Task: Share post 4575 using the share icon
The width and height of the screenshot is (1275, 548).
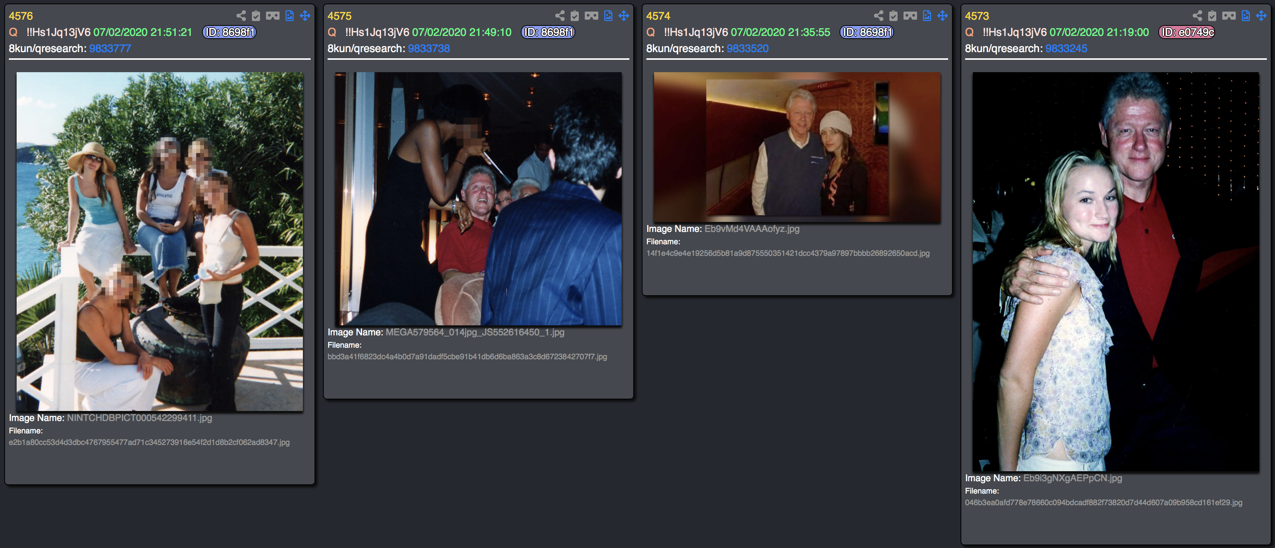Action: [x=560, y=16]
